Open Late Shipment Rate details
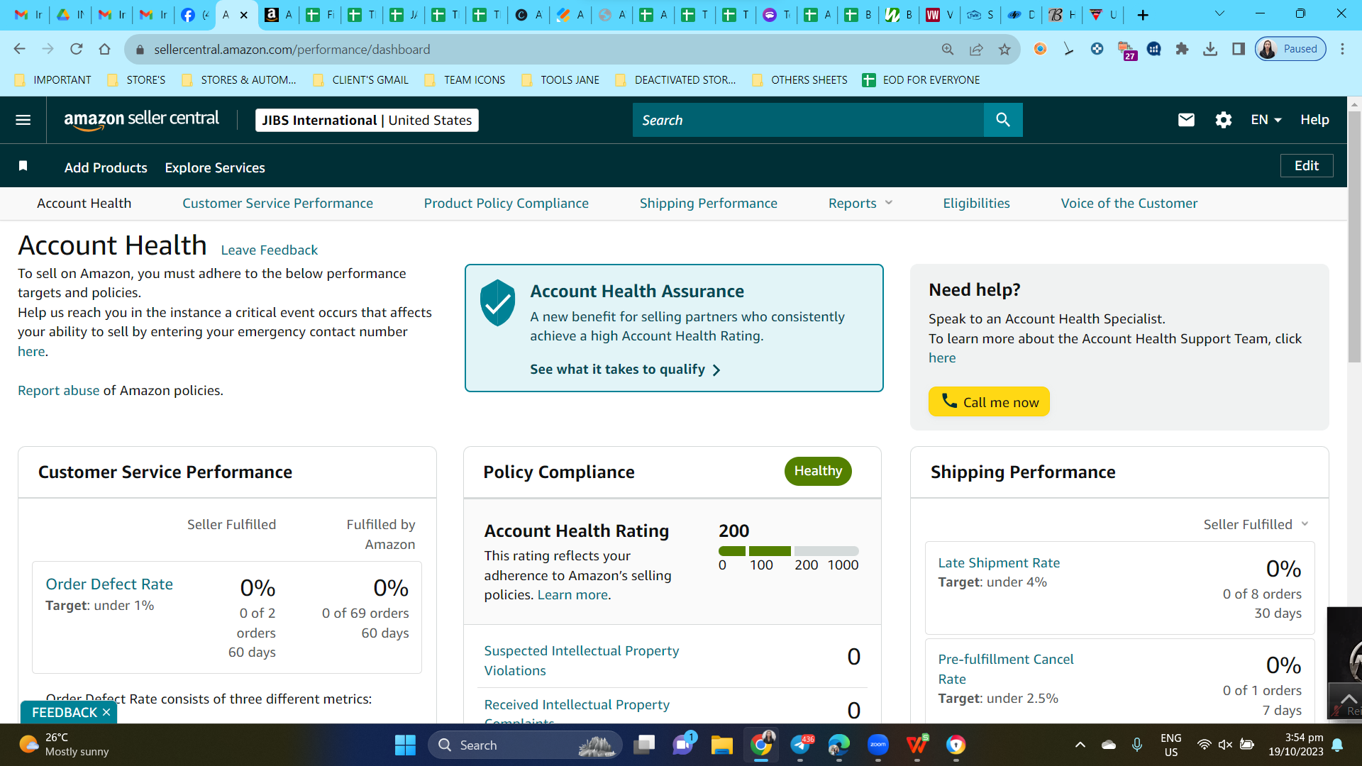1362x766 pixels. coord(999,562)
